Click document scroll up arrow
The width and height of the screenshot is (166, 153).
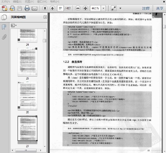click(x=165, y=15)
